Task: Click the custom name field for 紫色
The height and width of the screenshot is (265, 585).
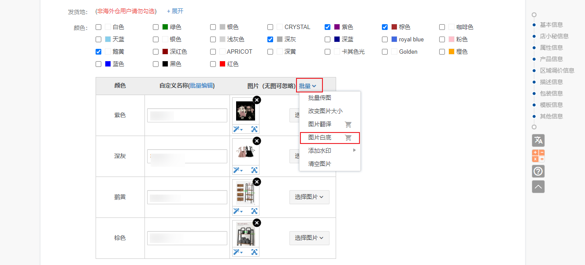Action: coord(187,115)
